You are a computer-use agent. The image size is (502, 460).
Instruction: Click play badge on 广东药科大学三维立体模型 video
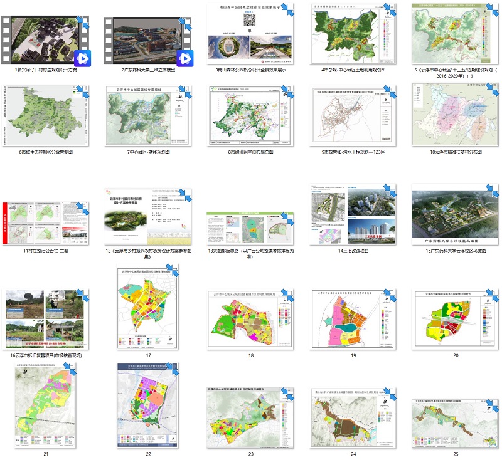[184, 58]
